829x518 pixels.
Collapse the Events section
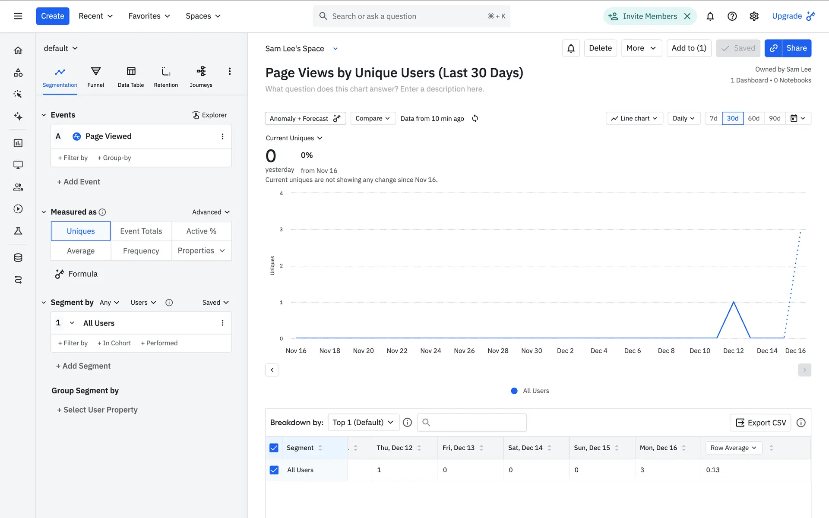[44, 115]
